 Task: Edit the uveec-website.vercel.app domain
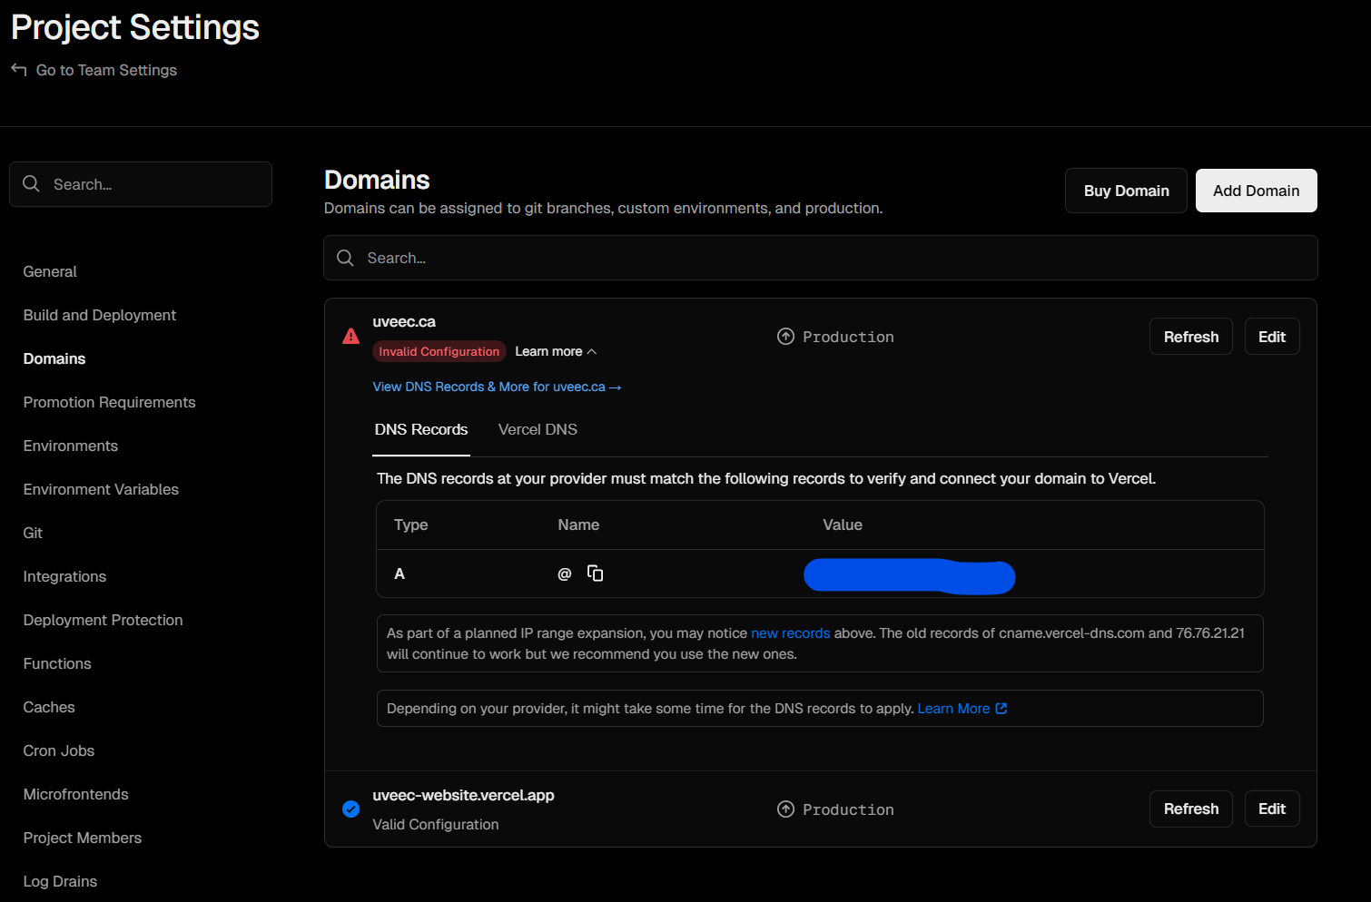coord(1272,809)
